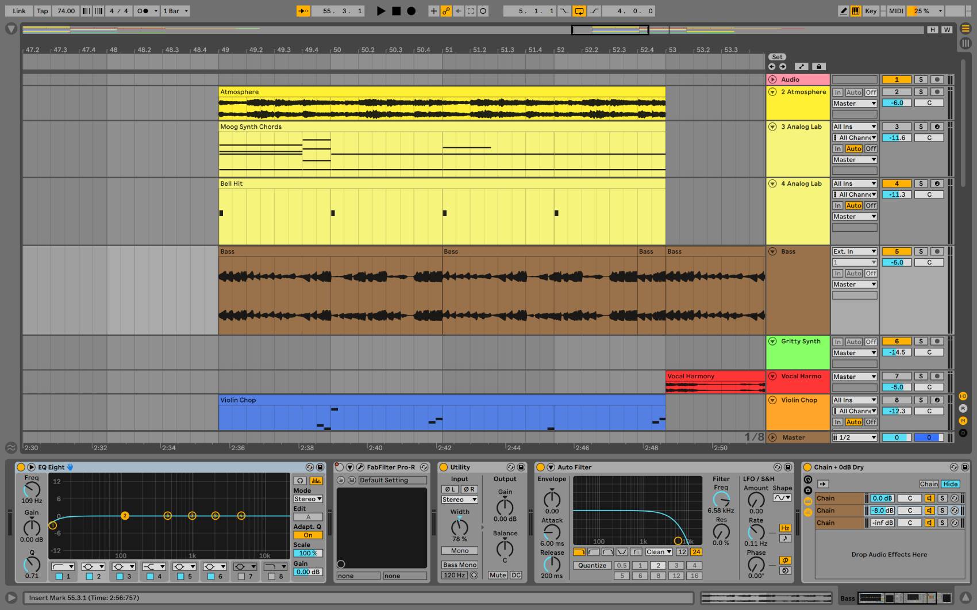Collapse the 2 Atmosphere track
977x610 pixels.
pyautogui.click(x=772, y=92)
